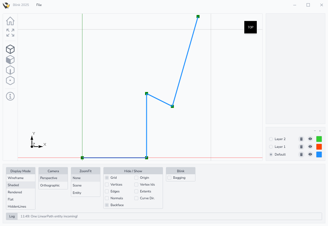This screenshot has width=328, height=226.
Task: Enable the Vertices checkbox
Action: click(107, 184)
